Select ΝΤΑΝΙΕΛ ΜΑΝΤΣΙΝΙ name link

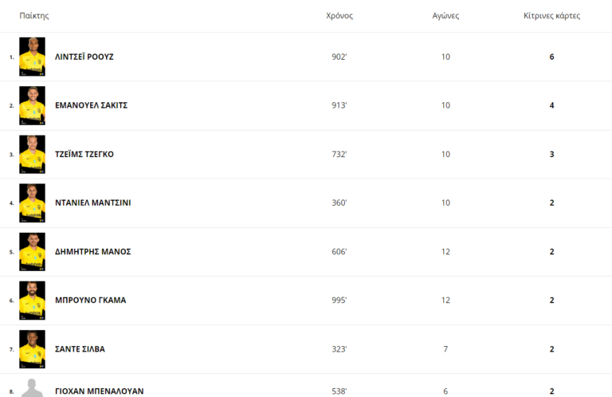tap(92, 202)
